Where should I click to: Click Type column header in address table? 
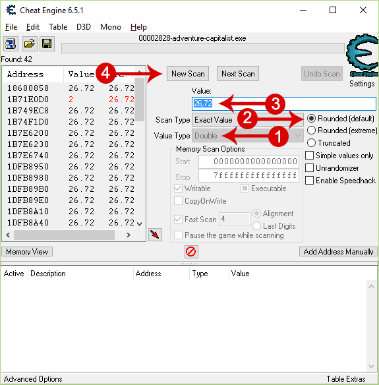[x=209, y=274]
